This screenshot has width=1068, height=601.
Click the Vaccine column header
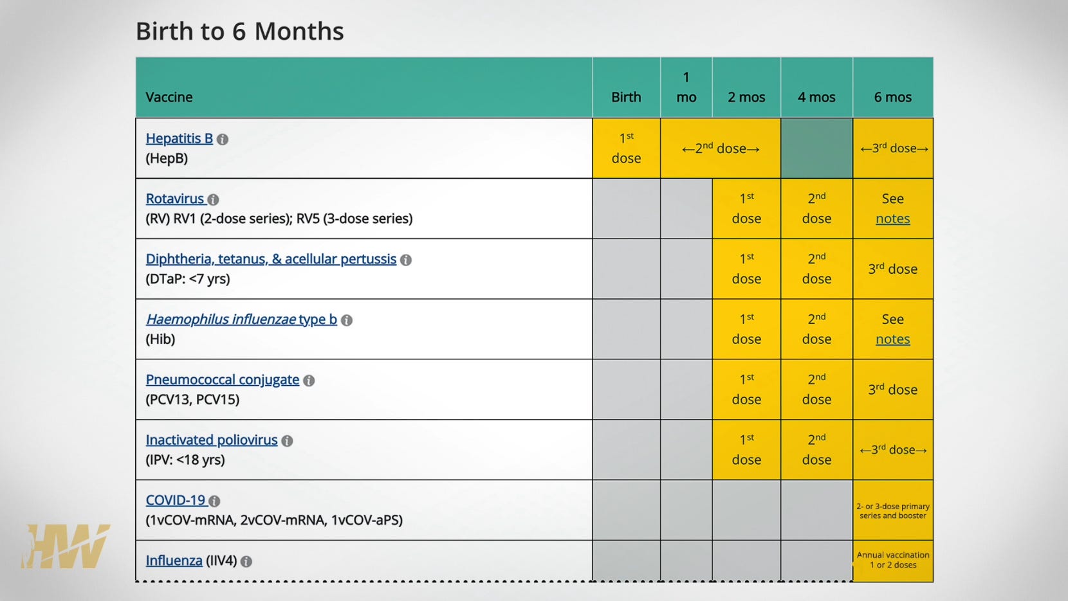[x=364, y=87]
